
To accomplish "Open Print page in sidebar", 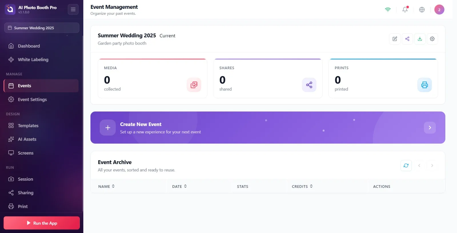I will pos(41,206).
